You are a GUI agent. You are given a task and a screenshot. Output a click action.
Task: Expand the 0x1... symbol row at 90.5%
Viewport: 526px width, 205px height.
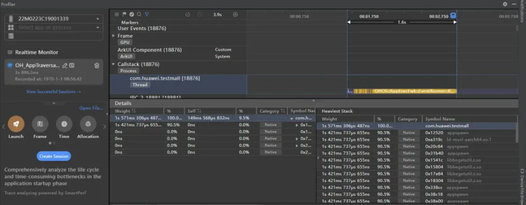(x=297, y=125)
